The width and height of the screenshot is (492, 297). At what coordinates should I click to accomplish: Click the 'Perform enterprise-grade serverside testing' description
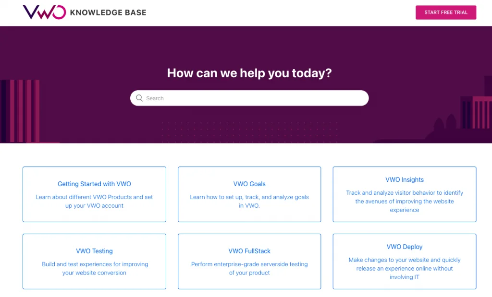[x=249, y=269]
